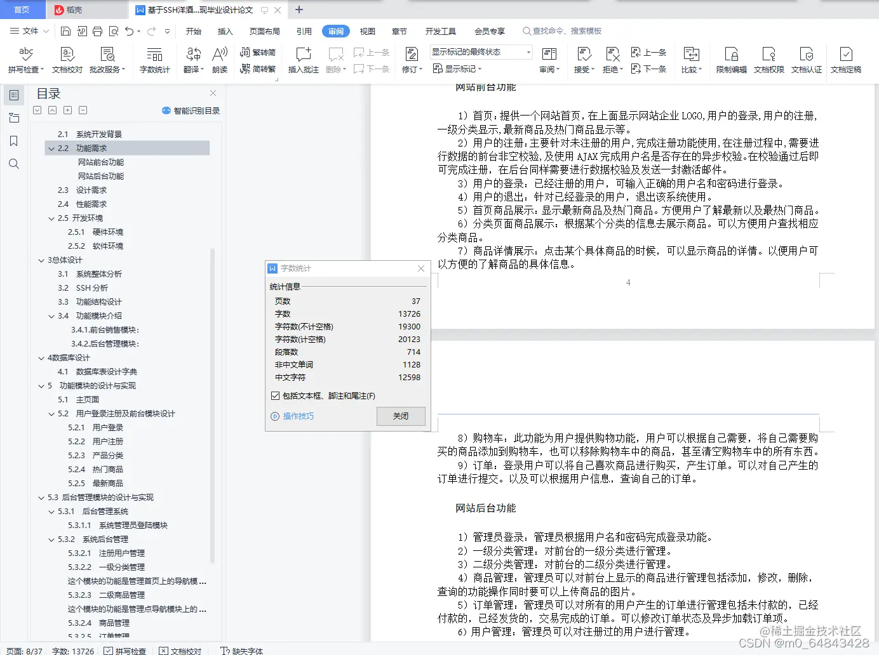Start 朗读 read-aloud for the document
This screenshot has height=655, width=879.
point(219,60)
